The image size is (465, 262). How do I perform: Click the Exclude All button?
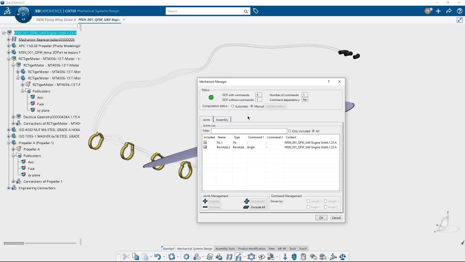click(x=258, y=207)
